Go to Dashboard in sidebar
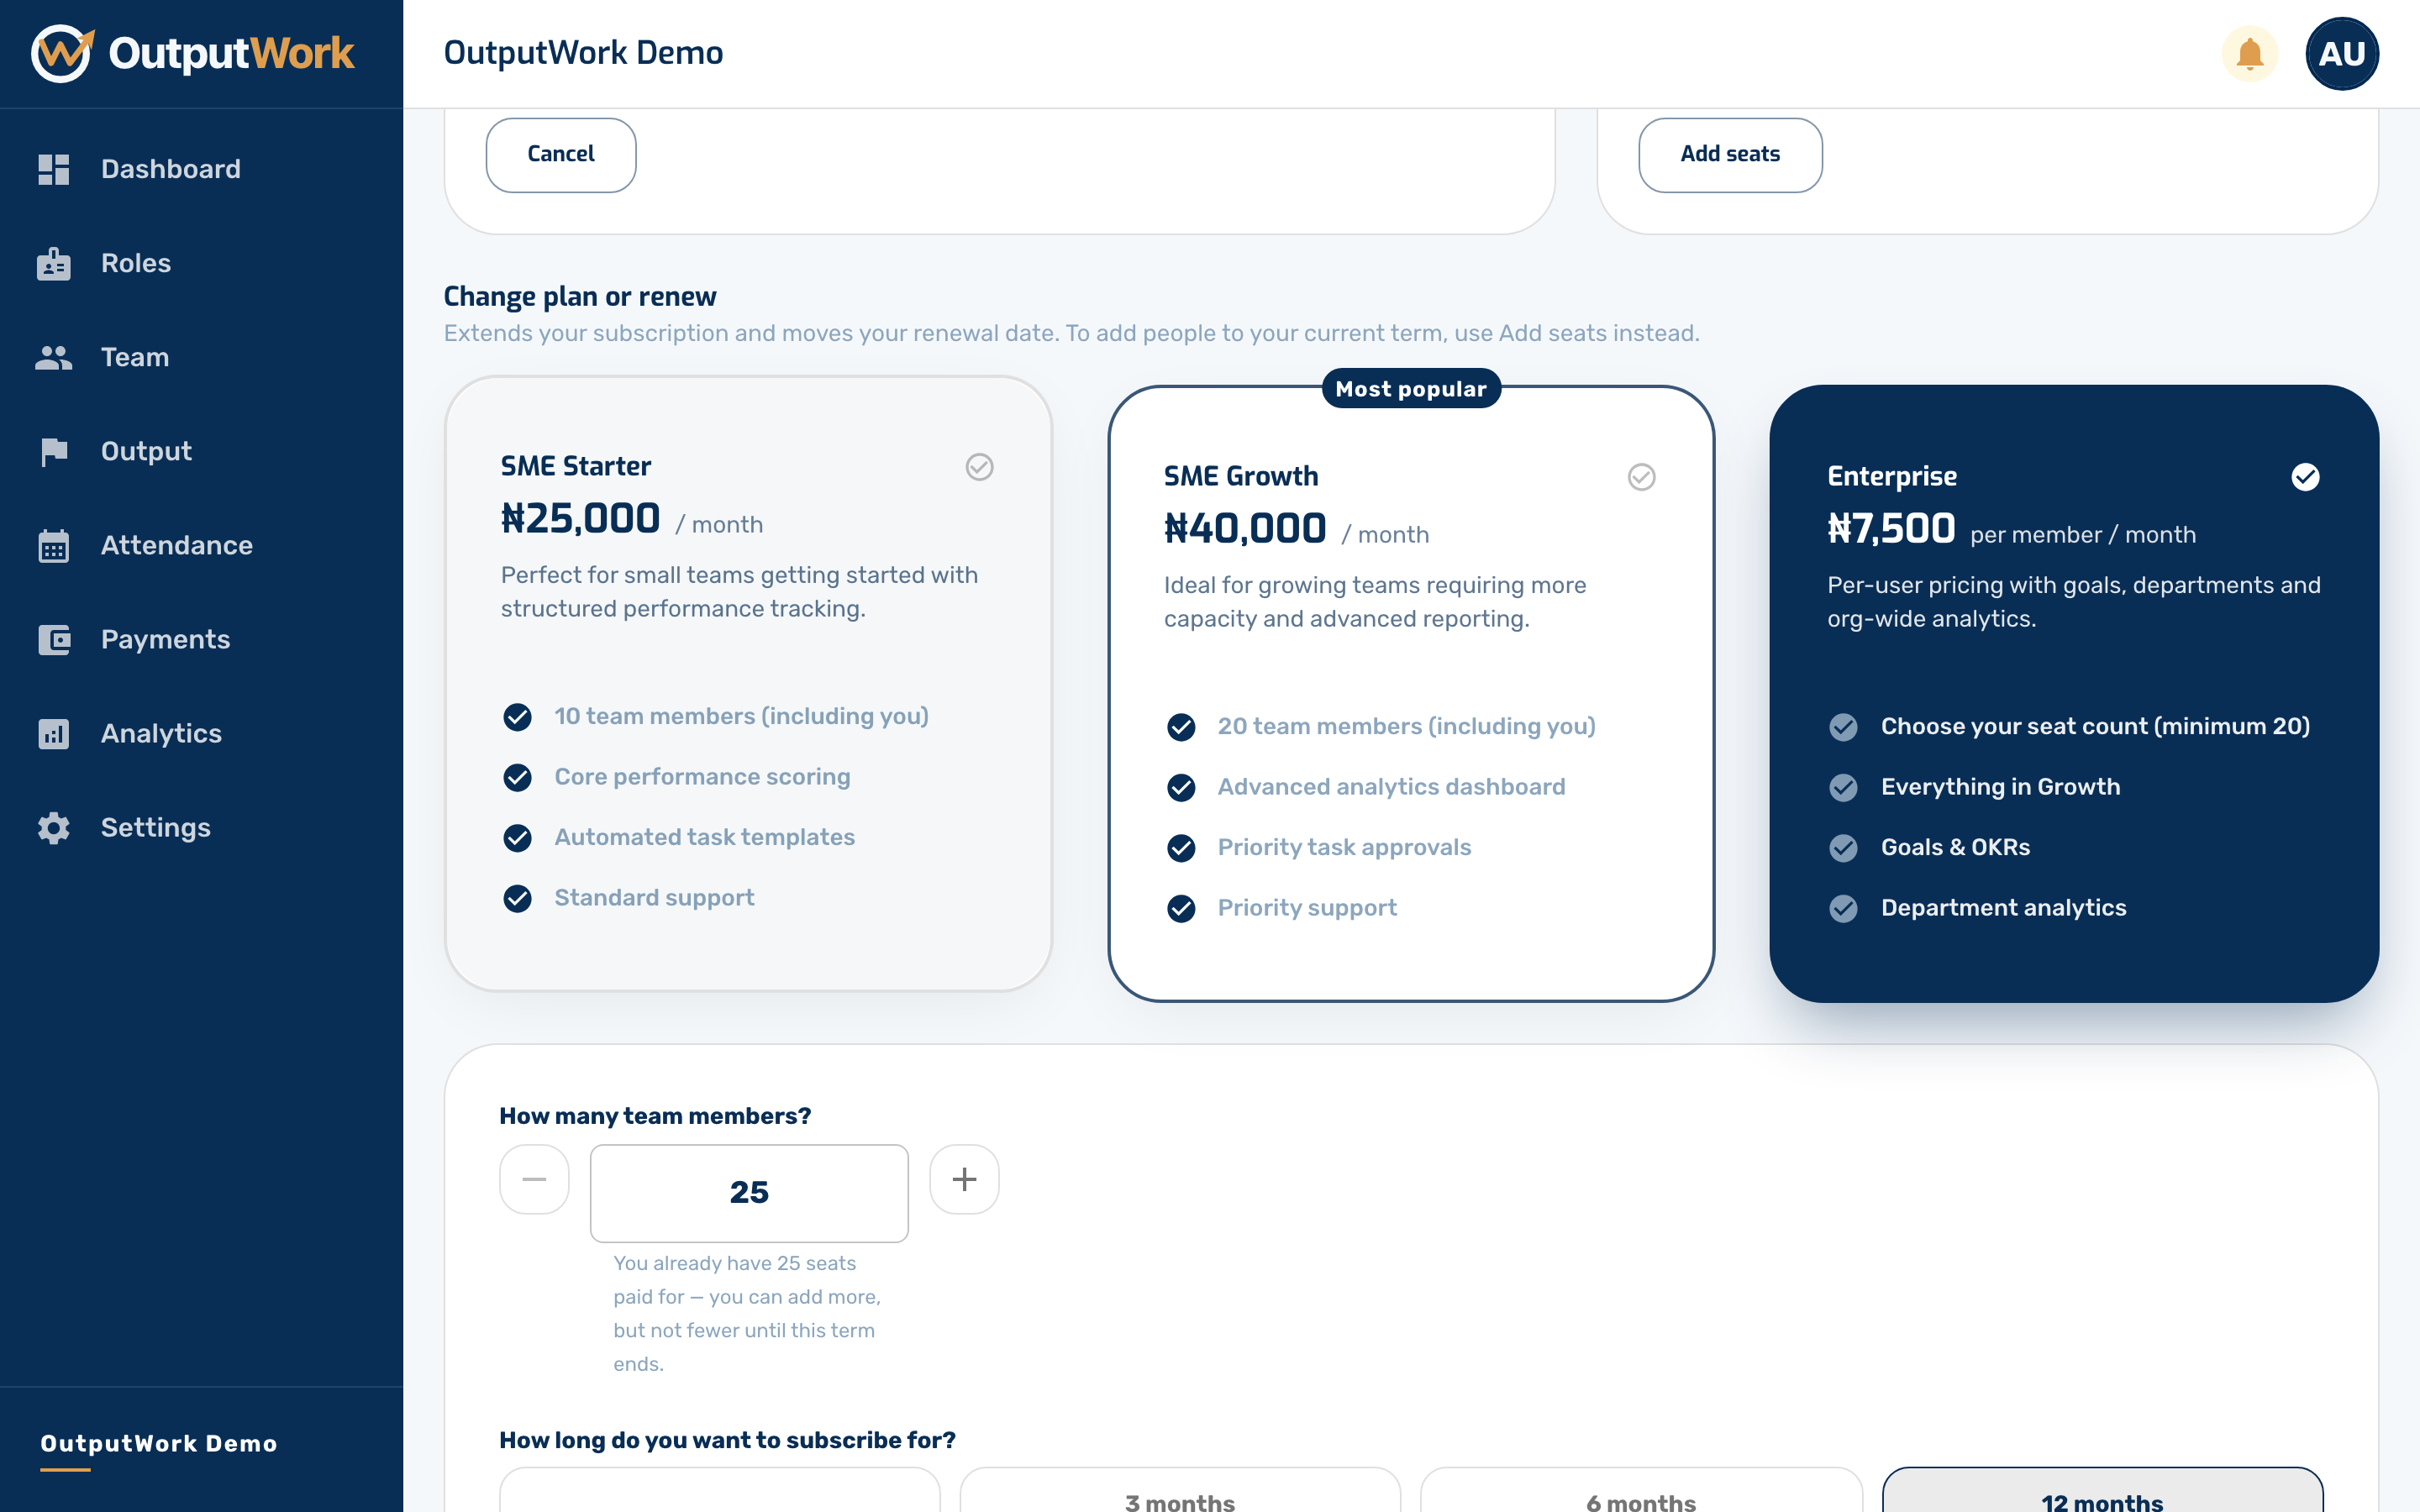This screenshot has height=1512, width=2420. pyautogui.click(x=201, y=169)
